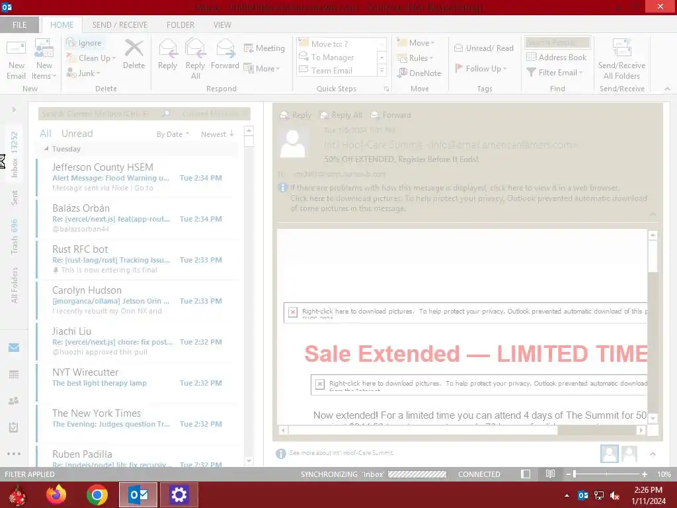Switch to Calendar view

click(14, 374)
